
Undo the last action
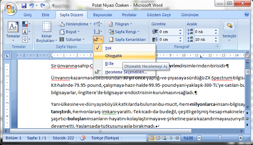[32, 6]
